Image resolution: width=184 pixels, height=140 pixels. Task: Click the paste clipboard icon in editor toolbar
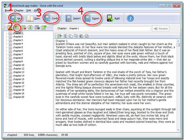point(81,36)
